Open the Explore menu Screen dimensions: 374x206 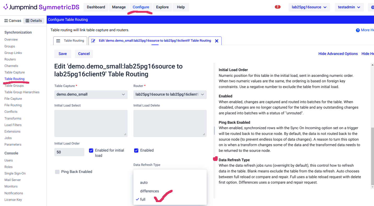point(162,7)
